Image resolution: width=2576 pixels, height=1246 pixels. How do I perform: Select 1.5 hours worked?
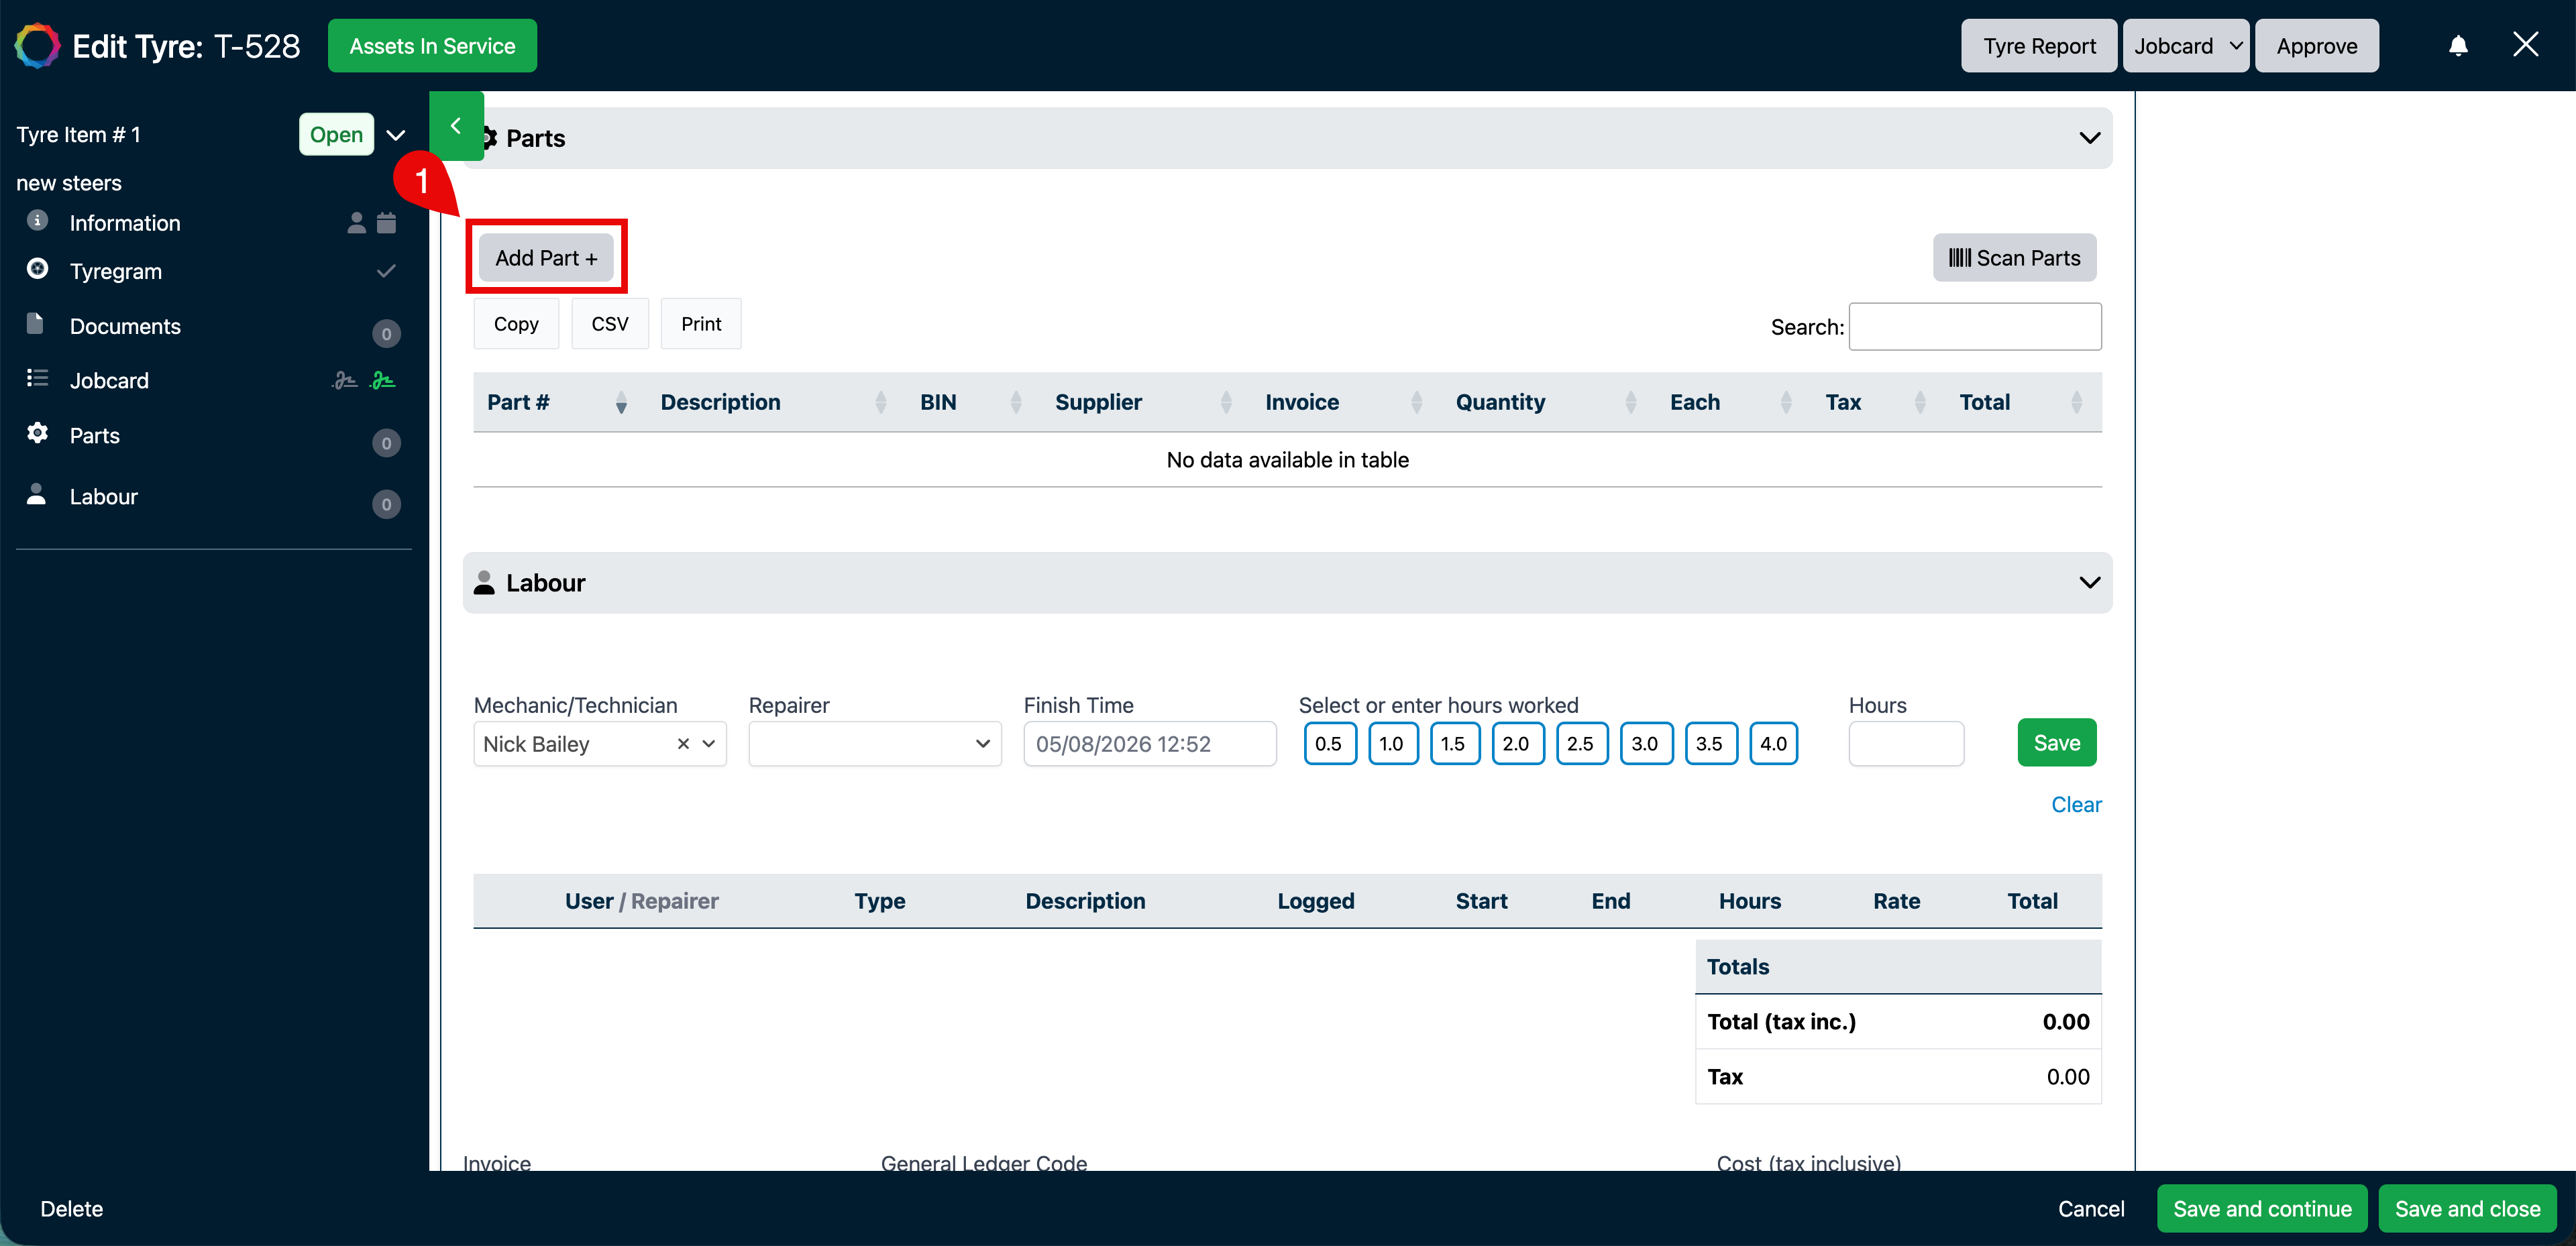click(1454, 744)
